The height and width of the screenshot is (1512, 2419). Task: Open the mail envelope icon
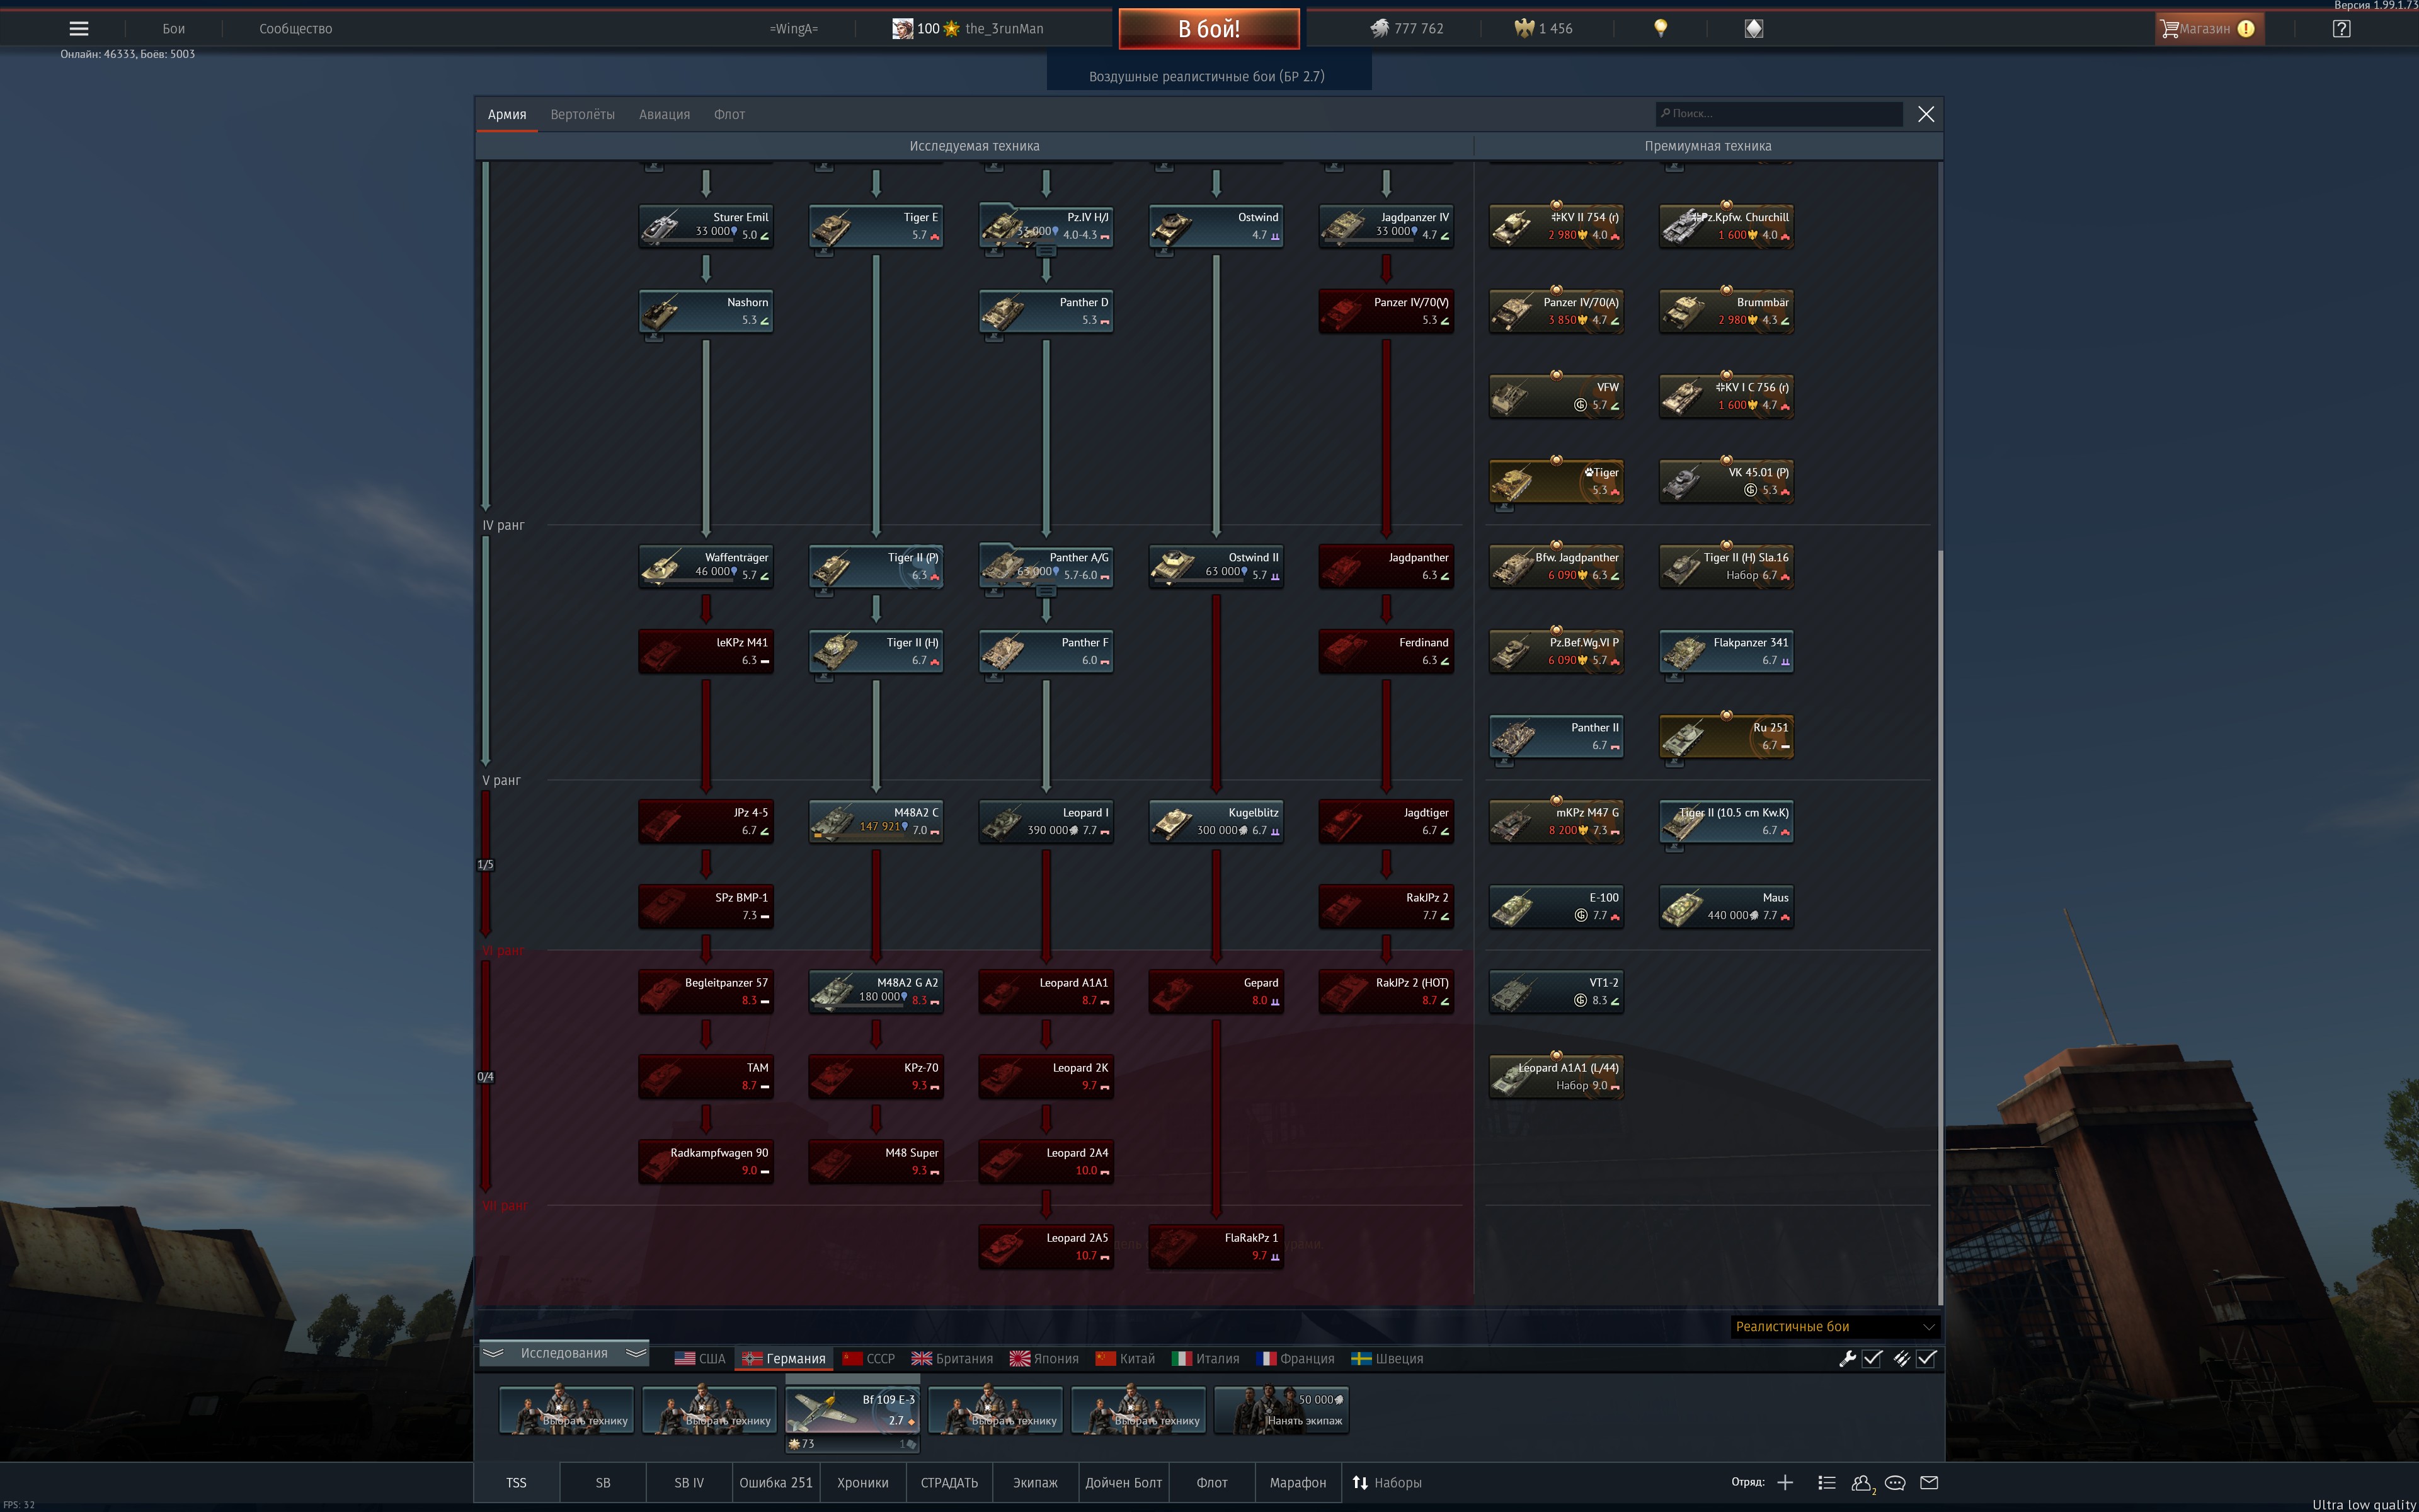(x=1929, y=1482)
